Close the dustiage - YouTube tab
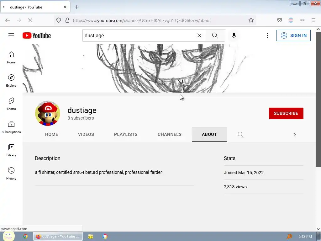Screen dimensions: 321x241 65,7
